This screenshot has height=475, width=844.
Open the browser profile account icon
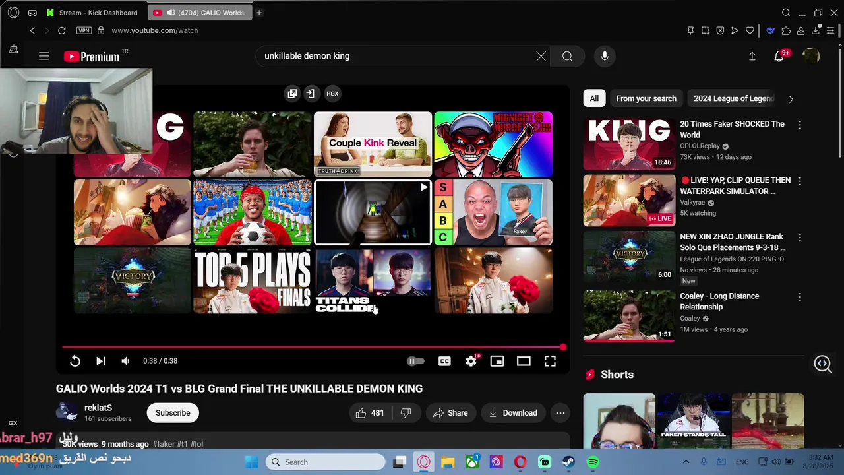click(800, 30)
